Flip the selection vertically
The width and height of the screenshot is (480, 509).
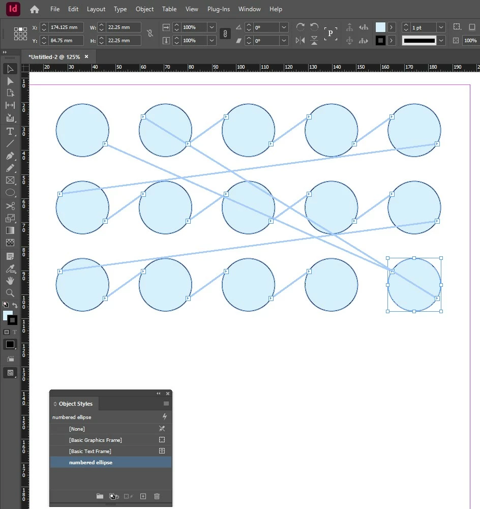point(314,40)
